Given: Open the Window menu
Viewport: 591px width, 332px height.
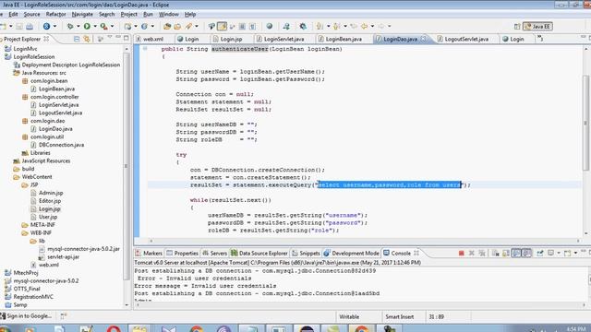Looking at the screenshot, I should click(168, 15).
